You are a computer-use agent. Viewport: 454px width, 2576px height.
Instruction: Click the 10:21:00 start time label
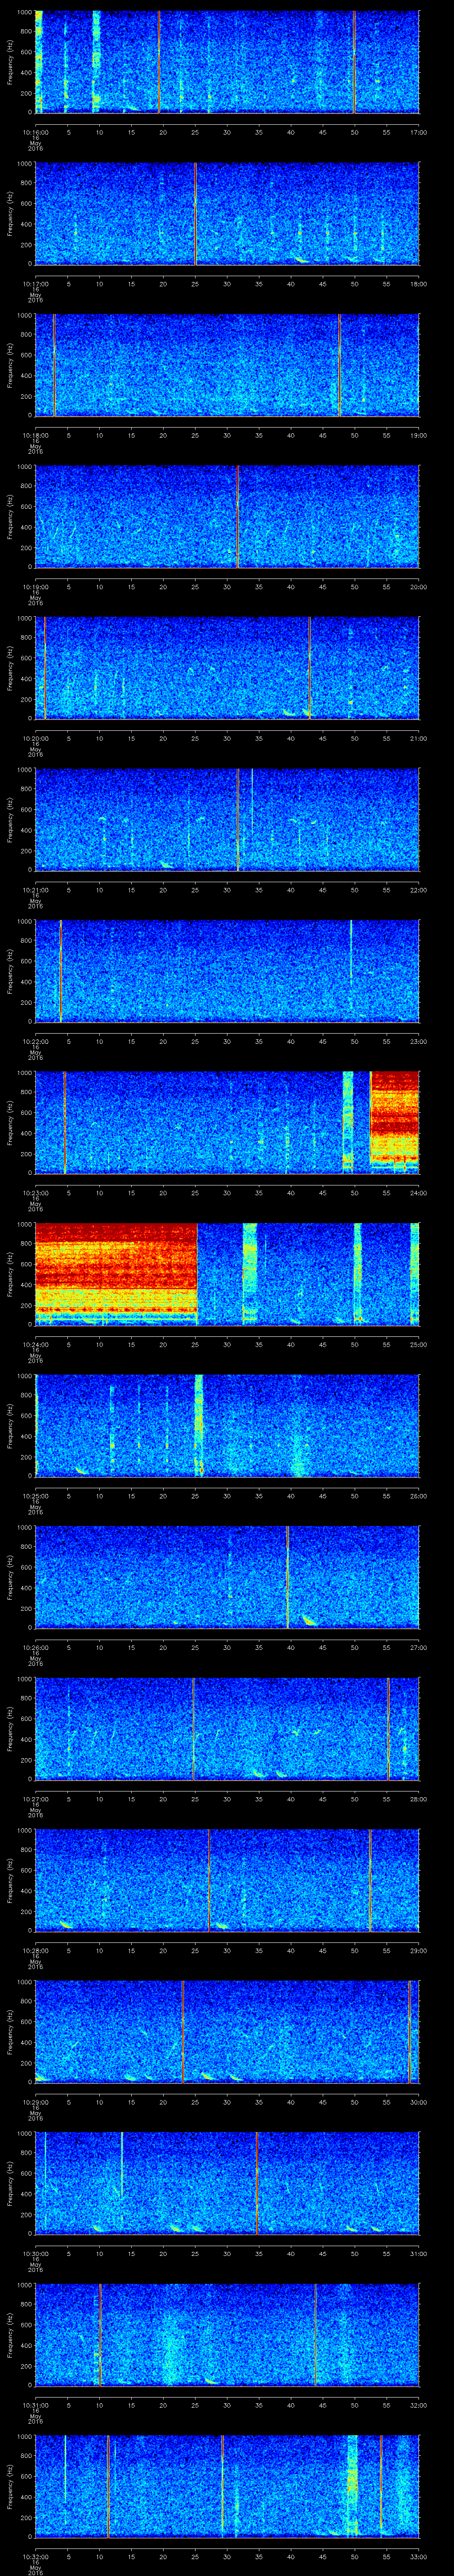35,890
